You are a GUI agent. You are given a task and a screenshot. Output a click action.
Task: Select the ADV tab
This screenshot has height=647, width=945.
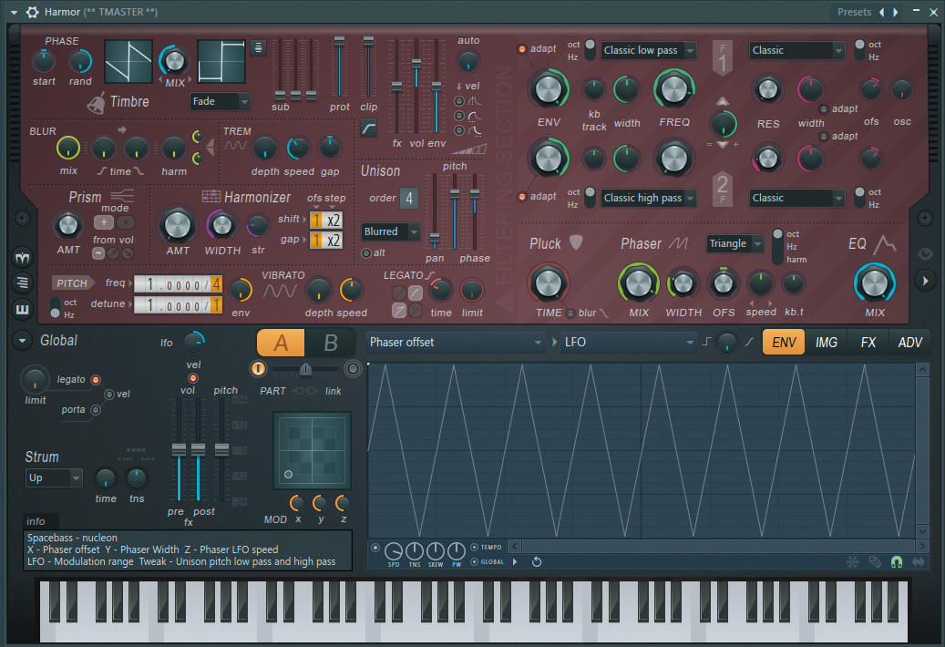pos(909,342)
